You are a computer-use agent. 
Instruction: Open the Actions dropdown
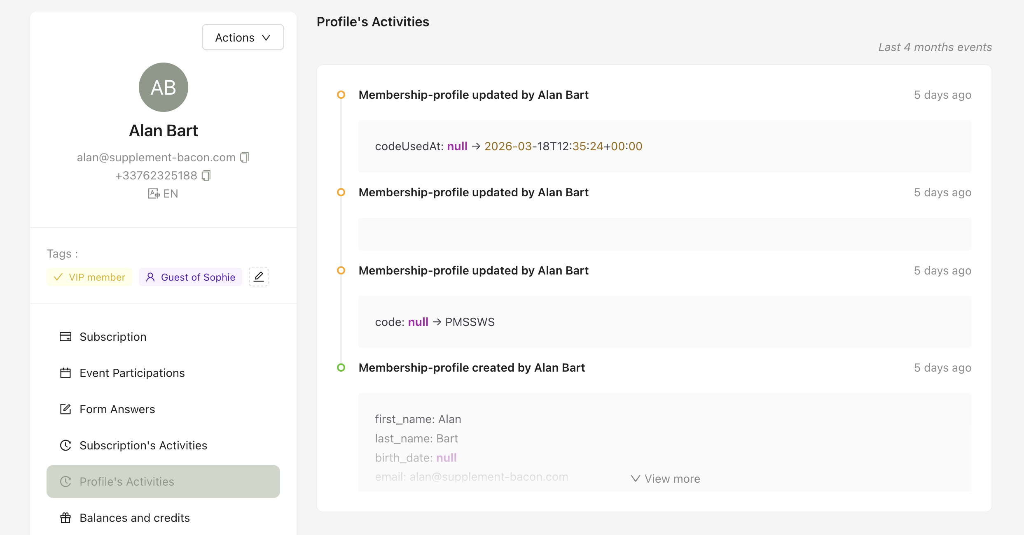[x=243, y=37]
